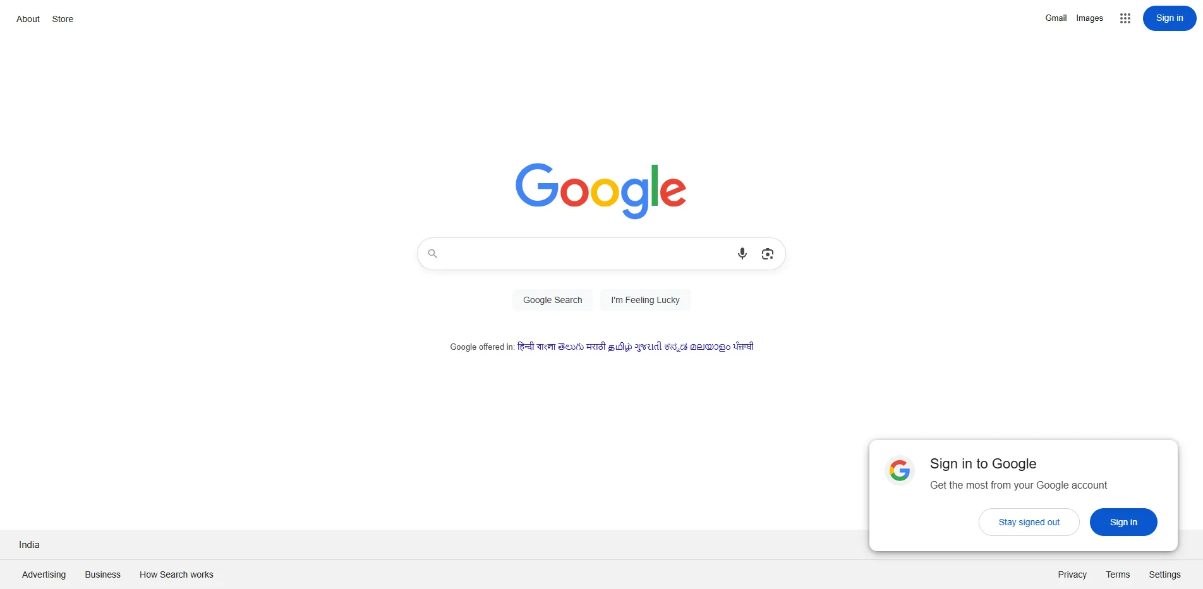Click the Google Search button
Viewport: 1203px width, 589px height.
(x=553, y=300)
